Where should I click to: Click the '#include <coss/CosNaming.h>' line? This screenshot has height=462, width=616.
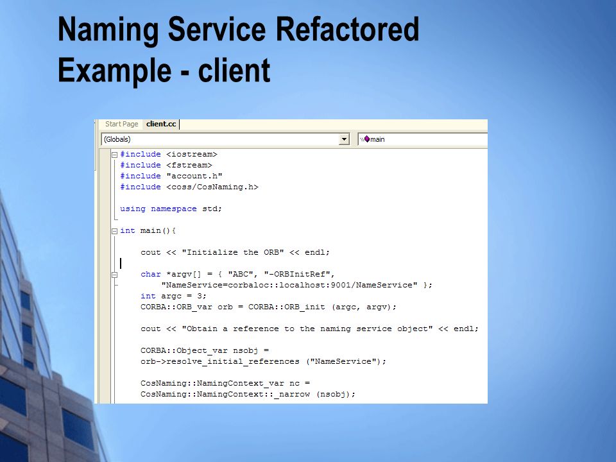pos(189,187)
